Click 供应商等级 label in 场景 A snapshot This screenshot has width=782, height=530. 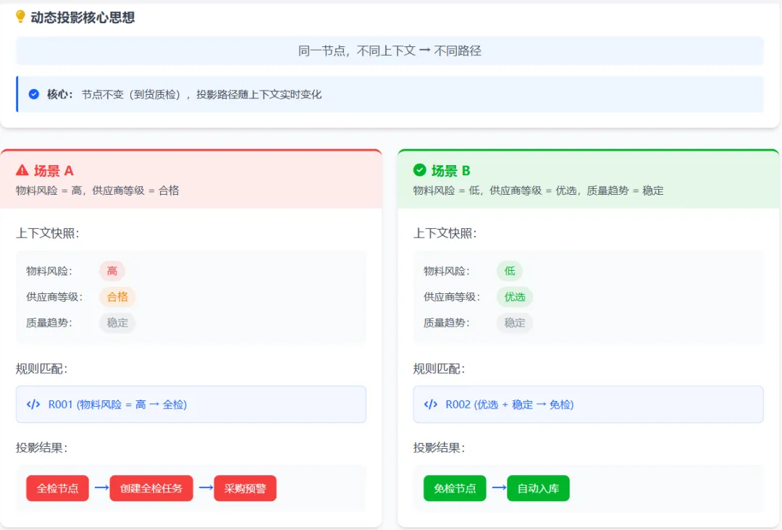[54, 297]
